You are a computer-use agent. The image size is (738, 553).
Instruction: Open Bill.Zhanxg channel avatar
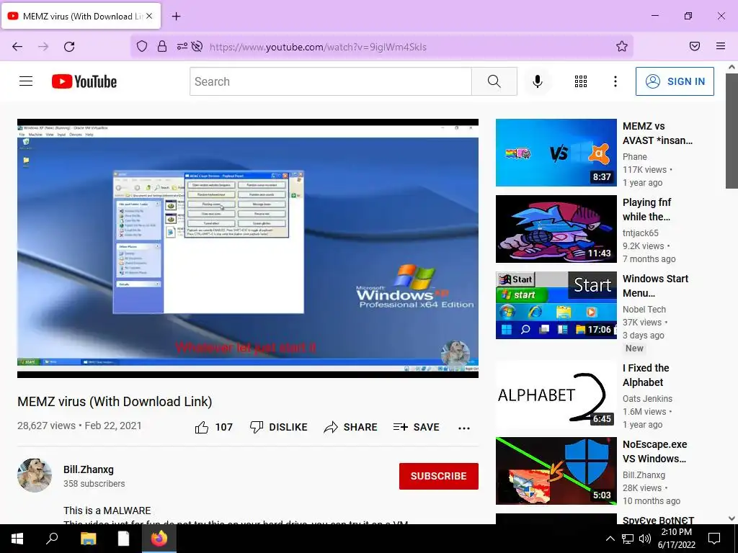35,475
